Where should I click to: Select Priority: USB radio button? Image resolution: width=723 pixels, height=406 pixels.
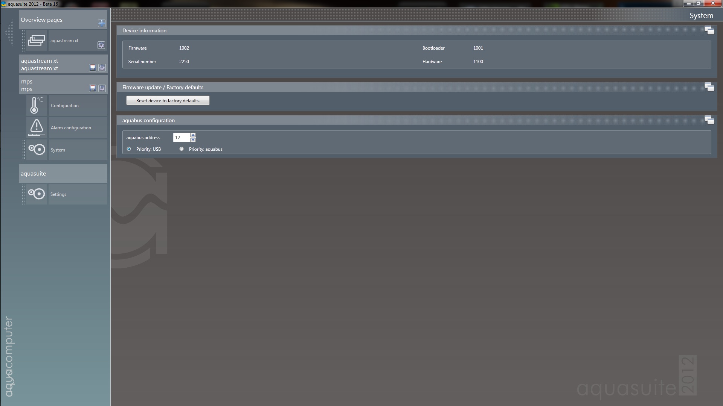(129, 149)
